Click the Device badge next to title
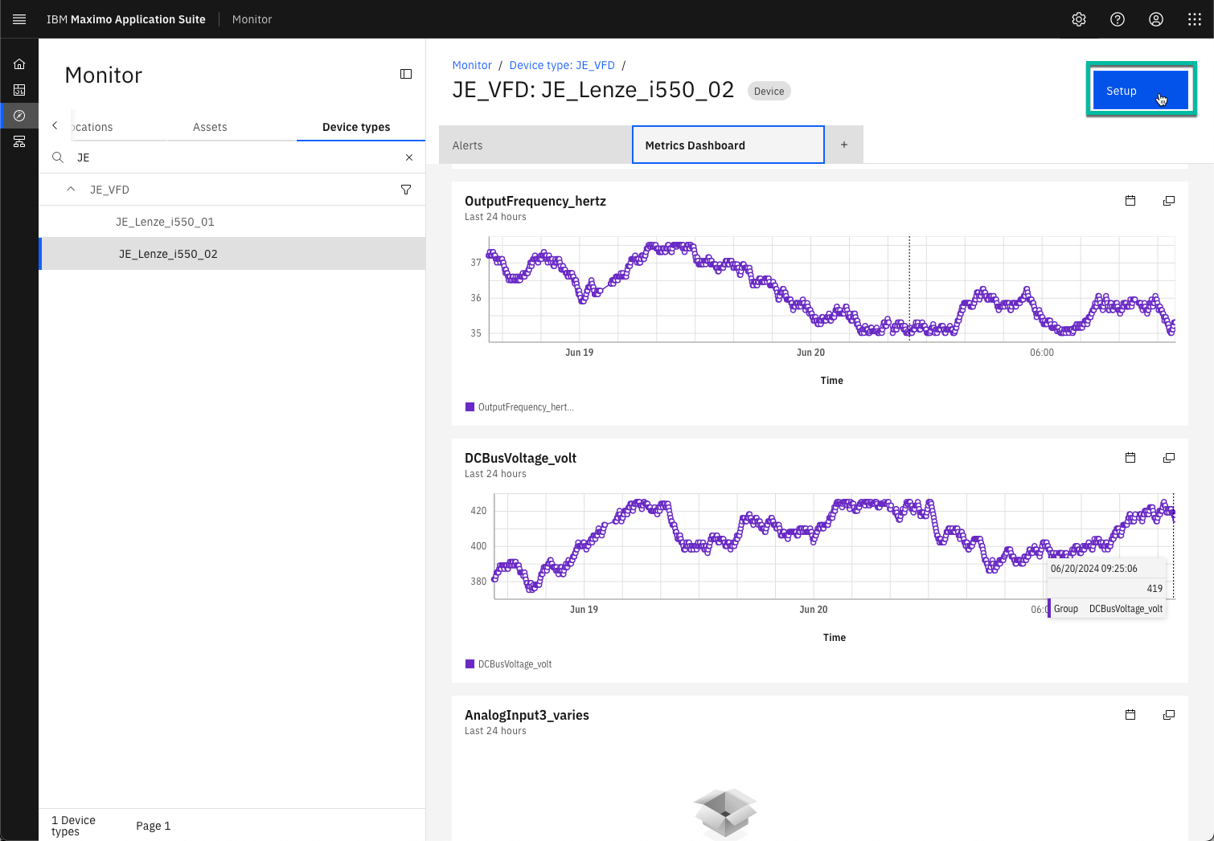Image resolution: width=1214 pixels, height=841 pixels. [x=769, y=91]
